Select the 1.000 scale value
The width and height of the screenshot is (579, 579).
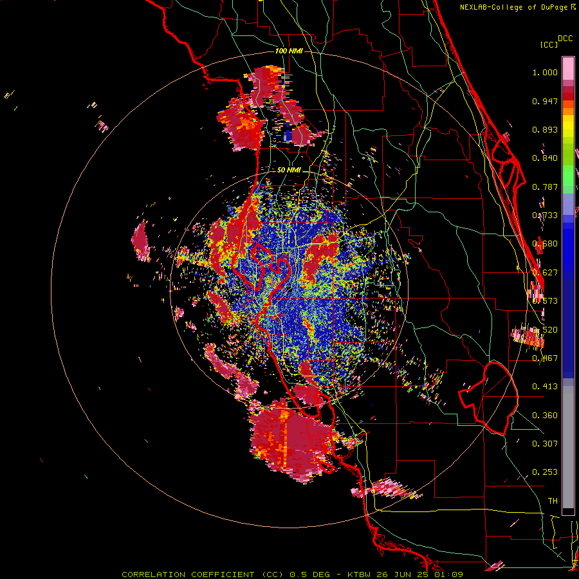coord(545,72)
